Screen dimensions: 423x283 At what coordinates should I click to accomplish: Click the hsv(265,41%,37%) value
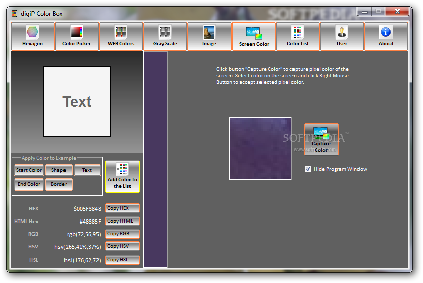78,247
